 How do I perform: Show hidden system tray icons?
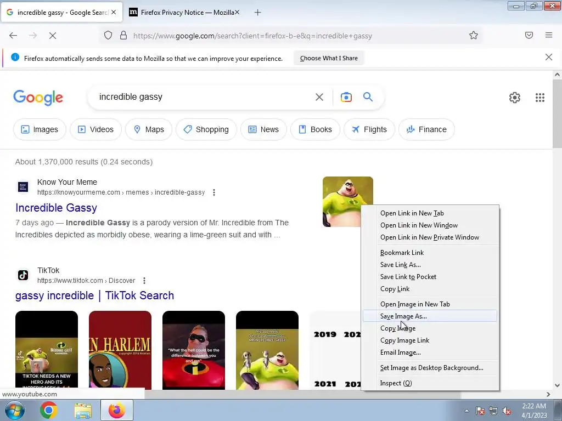coord(467,411)
